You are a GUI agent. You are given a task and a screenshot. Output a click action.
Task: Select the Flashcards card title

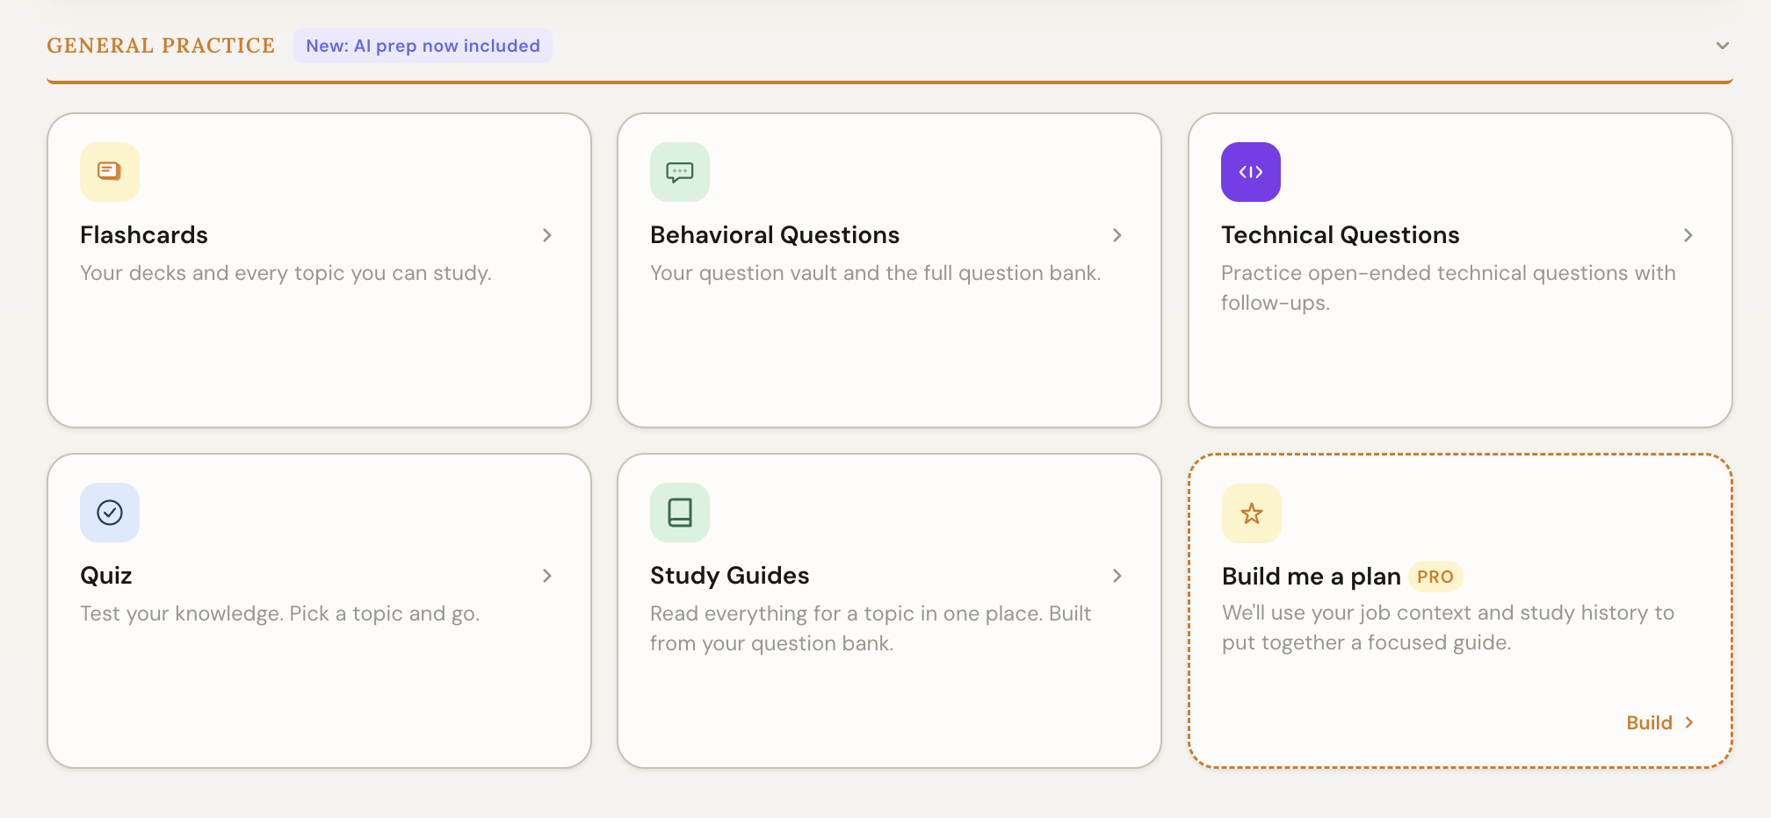144,235
